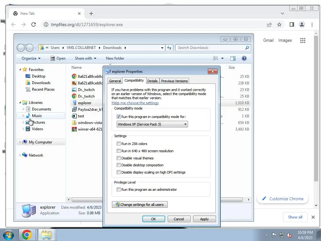Open Chrome from the taskbar
The image size is (321, 241).
[27, 235]
